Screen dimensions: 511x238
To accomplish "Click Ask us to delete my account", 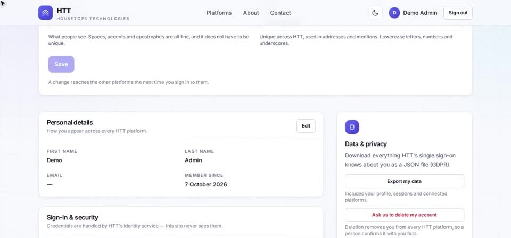I will (405, 215).
